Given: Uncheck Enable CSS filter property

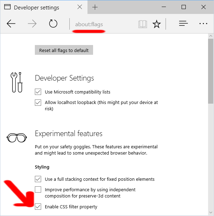Looking at the screenshot, I should pos(38,207).
